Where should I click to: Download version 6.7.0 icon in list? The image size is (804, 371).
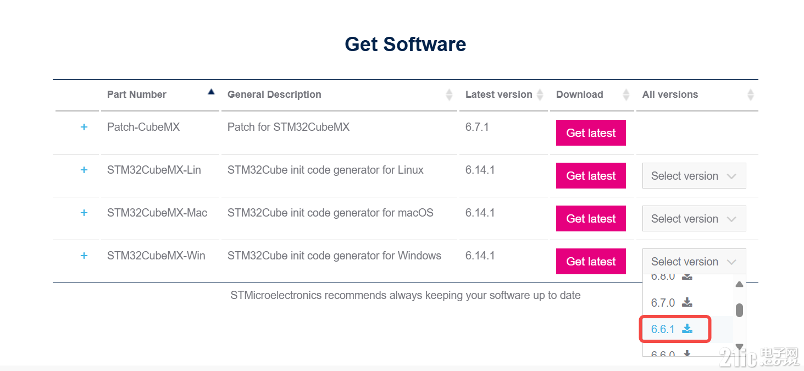pyautogui.click(x=687, y=302)
